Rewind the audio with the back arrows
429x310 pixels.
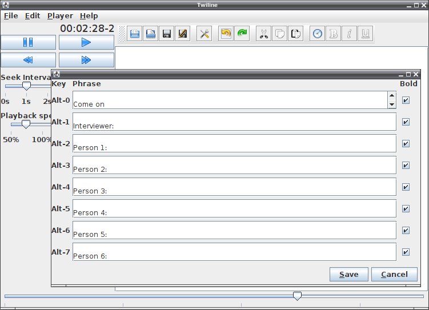(x=28, y=60)
